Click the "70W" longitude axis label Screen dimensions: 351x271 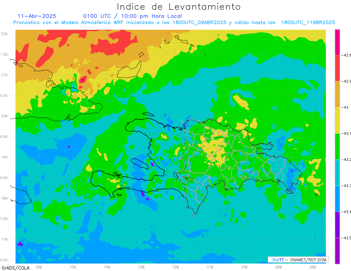point(244,267)
